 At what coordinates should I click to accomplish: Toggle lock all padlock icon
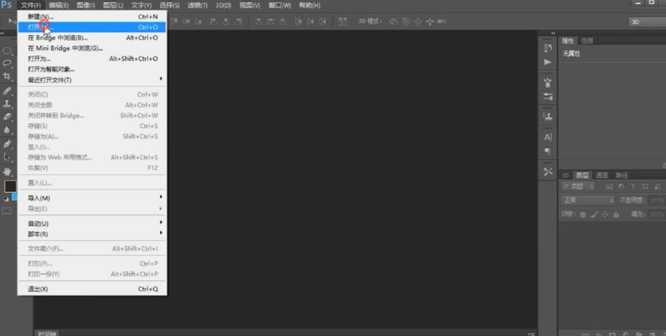616,214
